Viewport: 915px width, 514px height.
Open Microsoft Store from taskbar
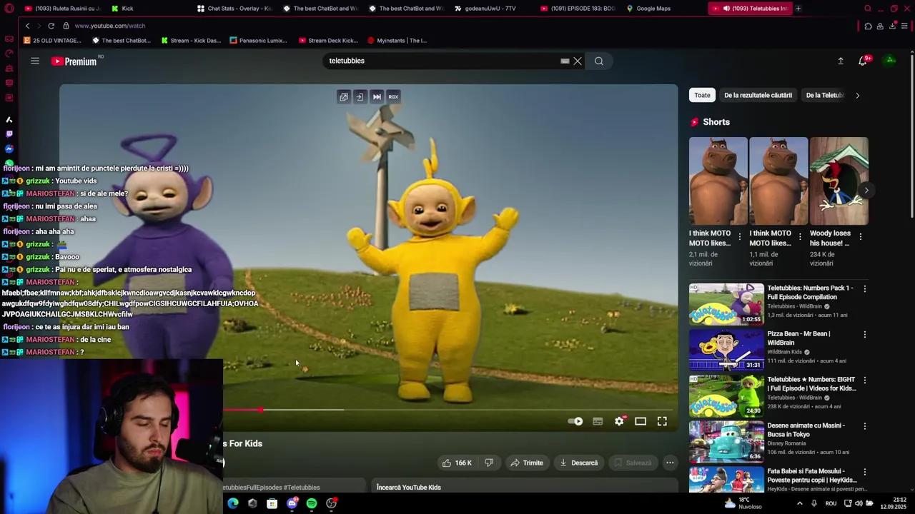point(272,503)
